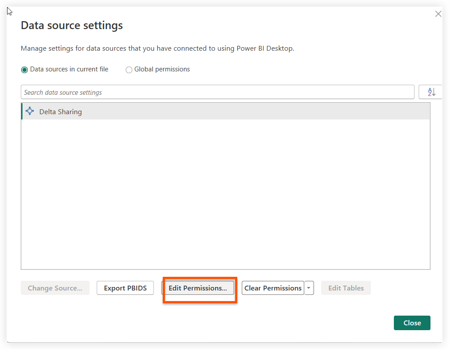The width and height of the screenshot is (449, 350).
Task: Click the disabled Change Source button
Action: [55, 288]
